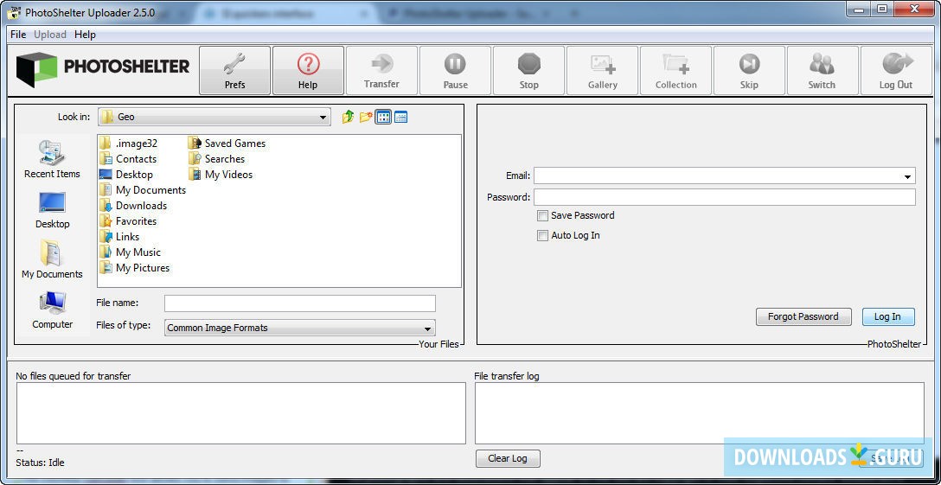The image size is (941, 485).
Task: Open Recent Items in sidebar
Action: coord(52,160)
